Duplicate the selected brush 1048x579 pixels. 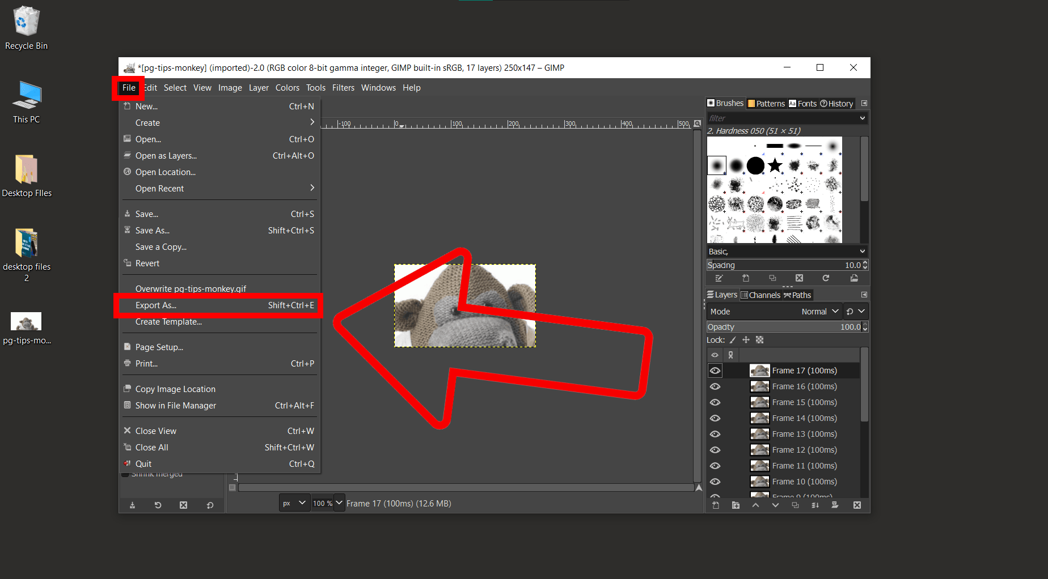pyautogui.click(x=772, y=278)
